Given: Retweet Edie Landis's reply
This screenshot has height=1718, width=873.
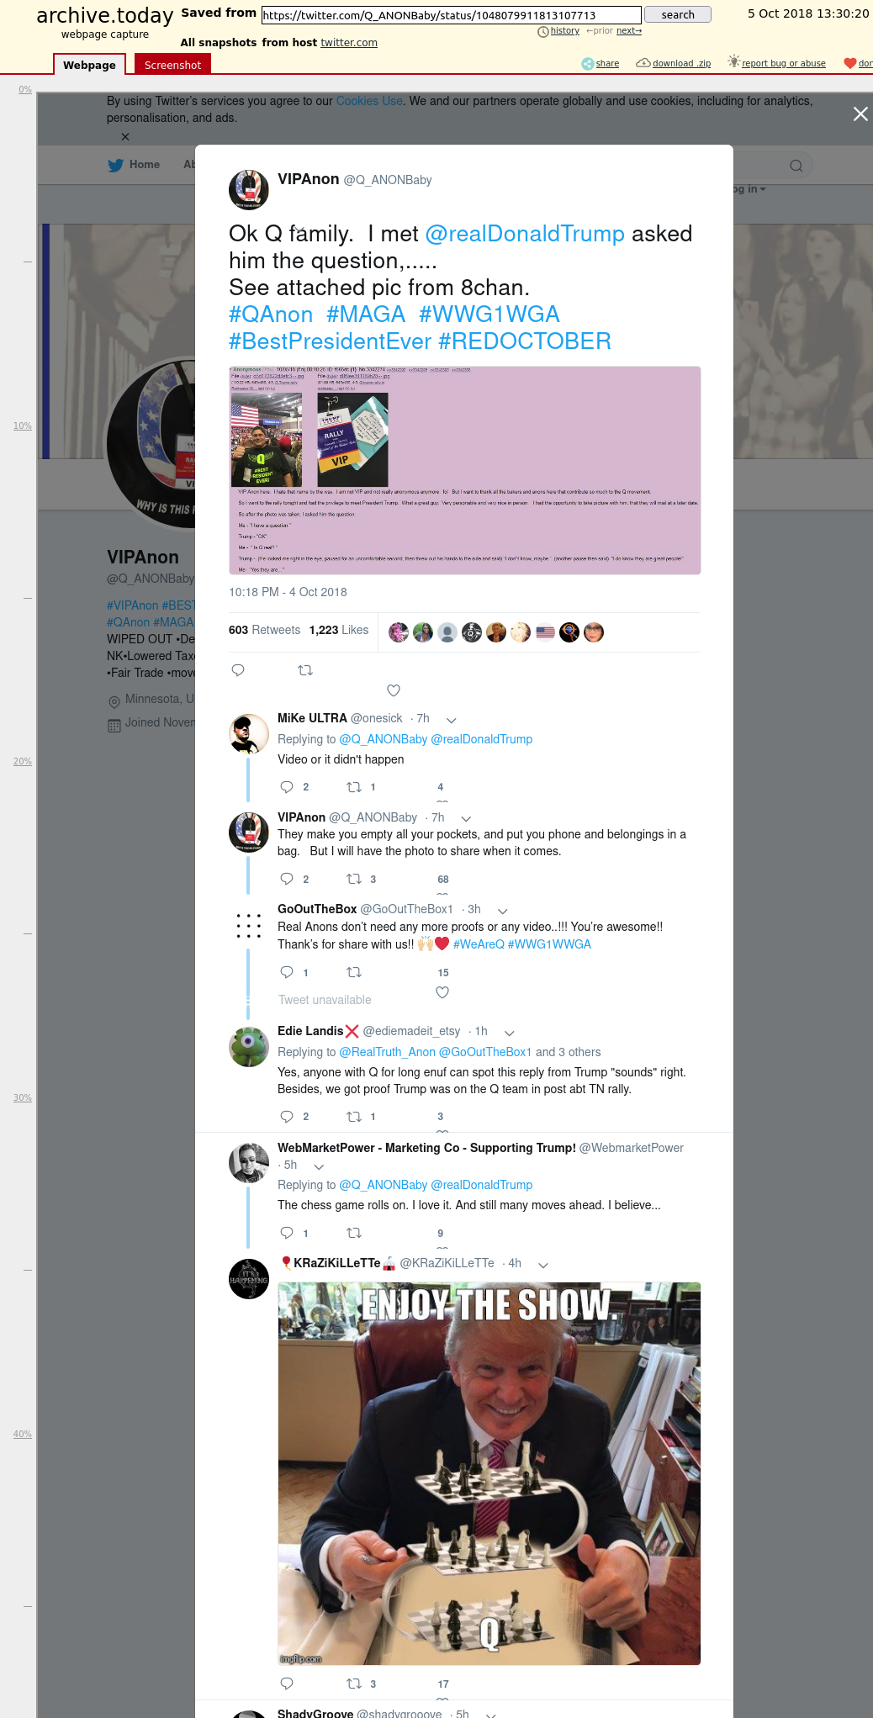Looking at the screenshot, I should 354,1117.
